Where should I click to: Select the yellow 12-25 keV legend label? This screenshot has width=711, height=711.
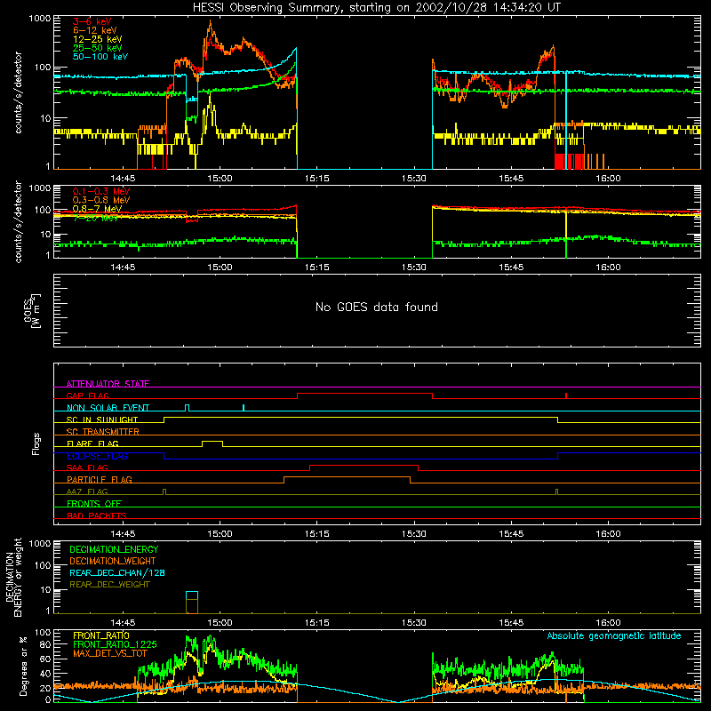click(x=97, y=39)
